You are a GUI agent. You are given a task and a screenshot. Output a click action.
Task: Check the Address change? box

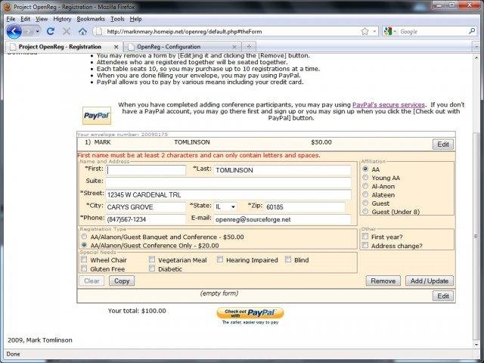tap(365, 245)
